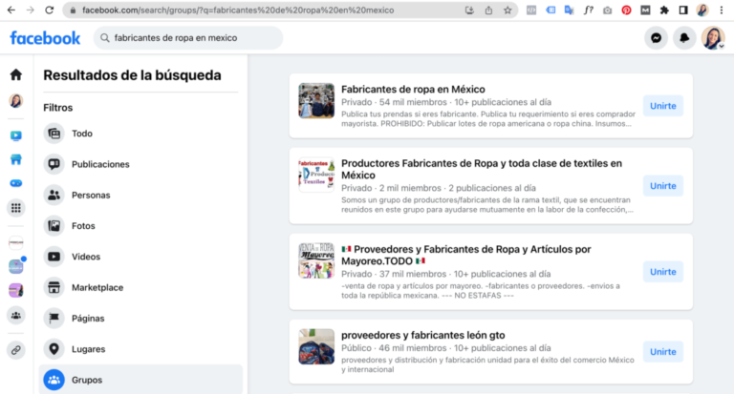Open the camera screenshot extension
Image resolution: width=734 pixels, height=394 pixels.
pos(607,10)
